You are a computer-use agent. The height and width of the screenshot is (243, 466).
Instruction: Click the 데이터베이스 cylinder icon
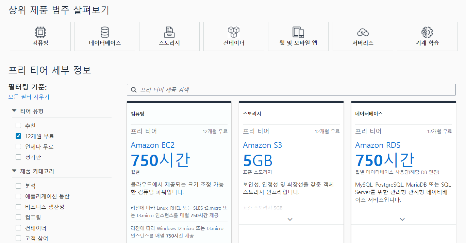[x=105, y=32]
